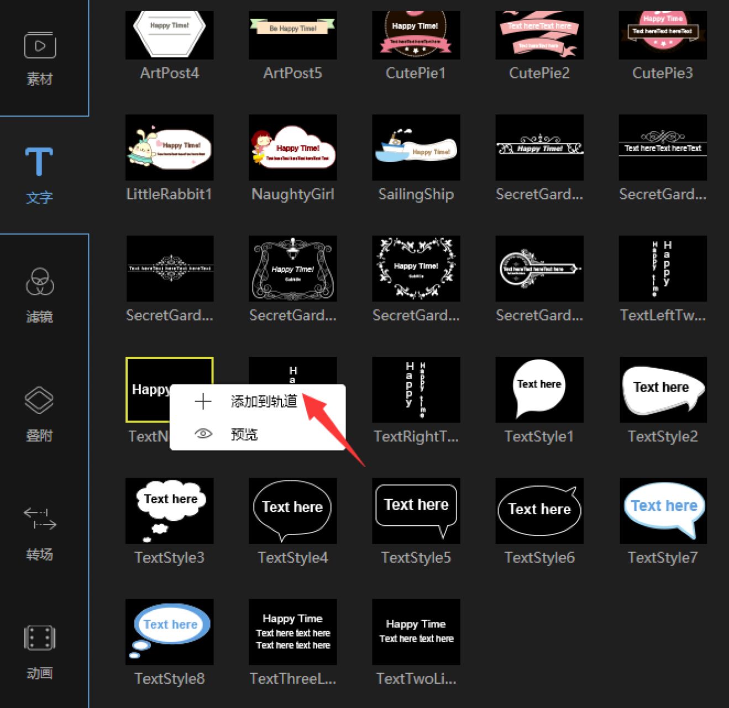
Task: Open the 叠附 (Overlay) layers icon
Action: [x=39, y=400]
